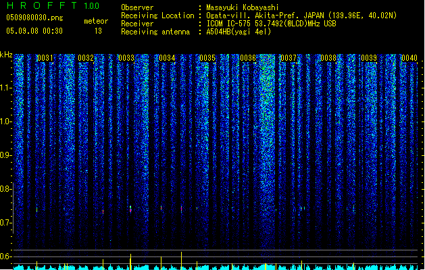Screen dimensions: 425x270
Task: Click the version number 1.00
Action: coord(91,5)
